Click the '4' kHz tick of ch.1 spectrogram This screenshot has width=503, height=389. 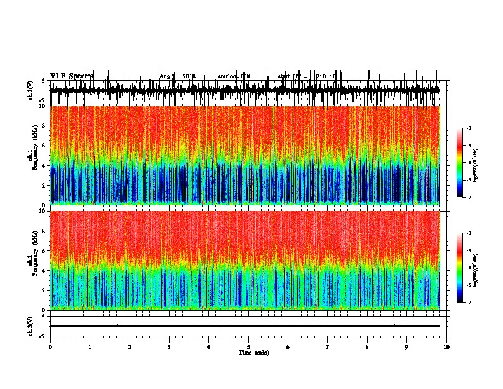coord(44,166)
